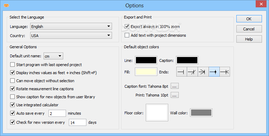The height and width of the screenshot is (136, 269).
Task: Enable Start program with last opened project
Action: click(x=12, y=65)
